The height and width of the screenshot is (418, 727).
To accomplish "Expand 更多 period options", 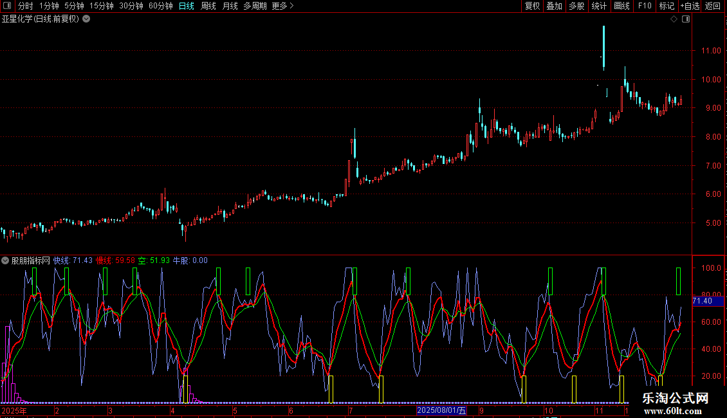I will pyautogui.click(x=282, y=6).
